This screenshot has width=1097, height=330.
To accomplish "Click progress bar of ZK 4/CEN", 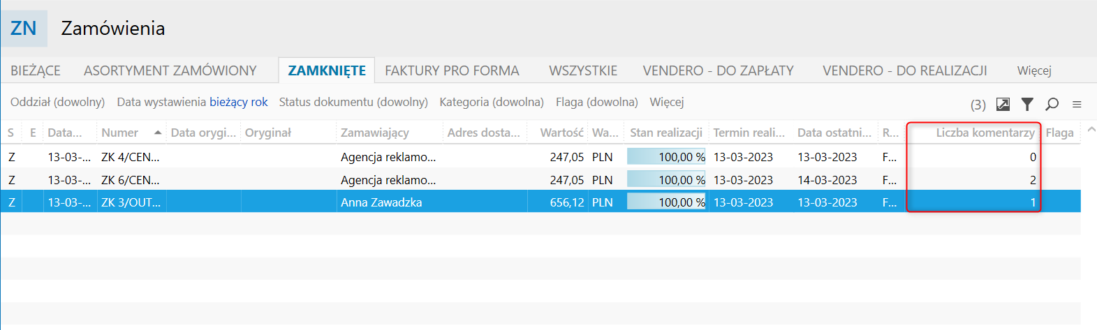I will (x=666, y=156).
